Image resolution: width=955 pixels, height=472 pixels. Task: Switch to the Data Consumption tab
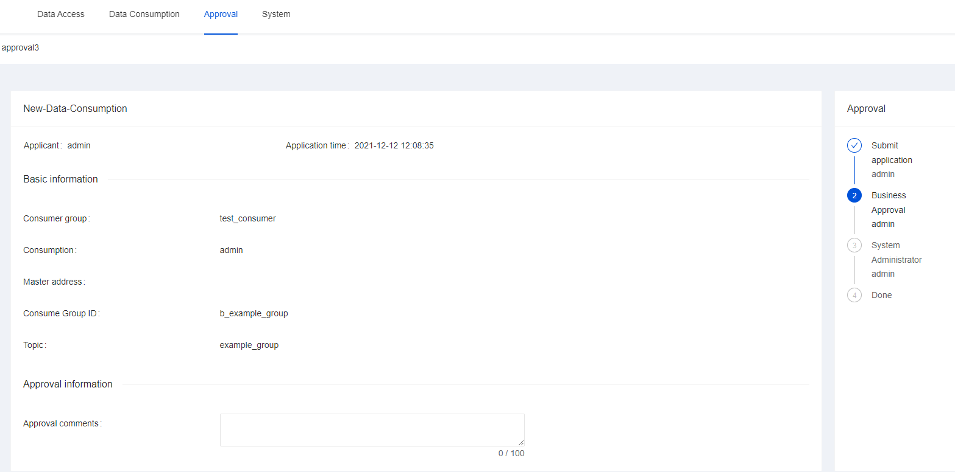tap(144, 14)
